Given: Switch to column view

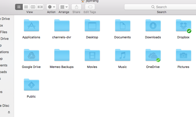Looking at the screenshot, I should coord(33,7).
